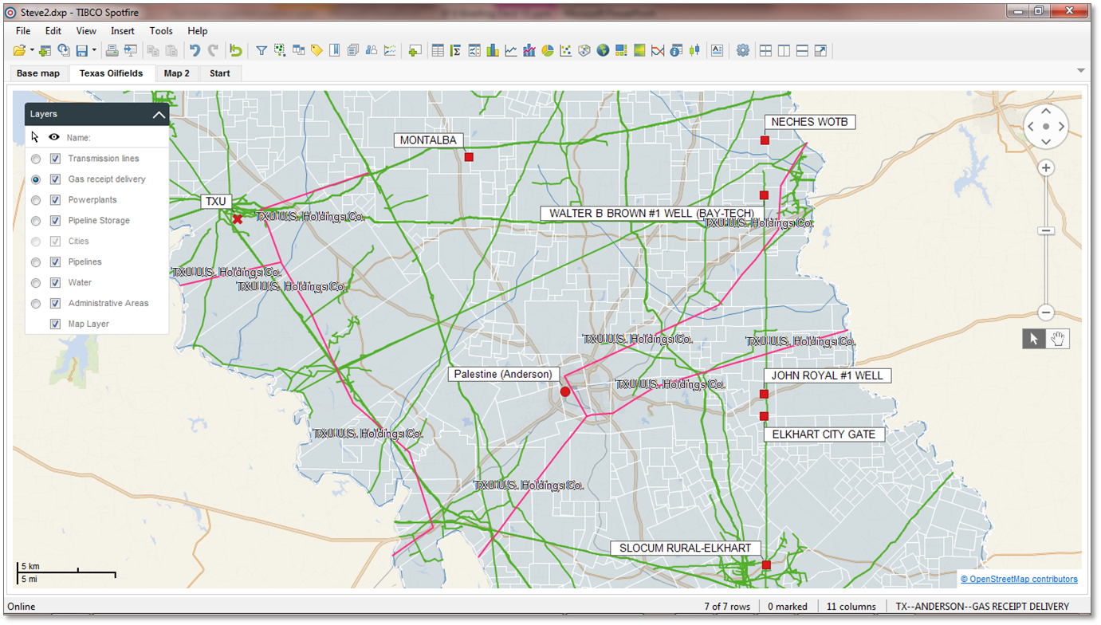Viewport: 1101px width, 625px height.
Task: Click the Palestine (Anderson) map label
Action: tap(503, 374)
